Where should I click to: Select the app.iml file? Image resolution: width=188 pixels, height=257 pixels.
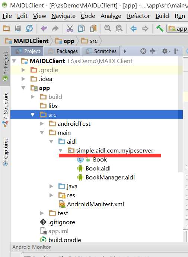tap(54, 231)
